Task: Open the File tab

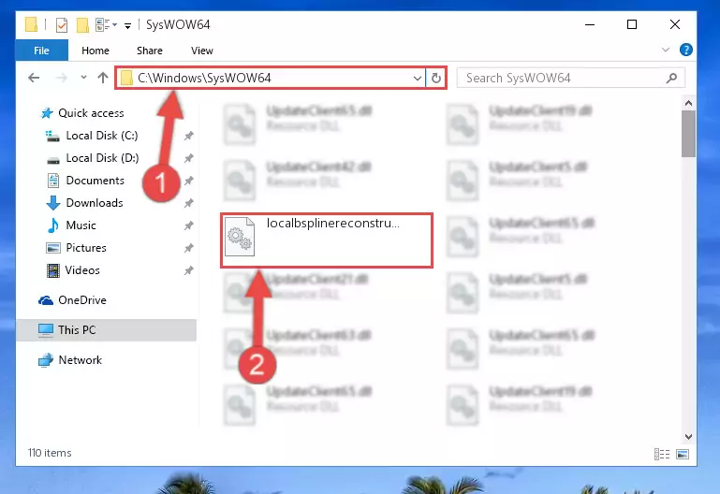Action: click(41, 51)
